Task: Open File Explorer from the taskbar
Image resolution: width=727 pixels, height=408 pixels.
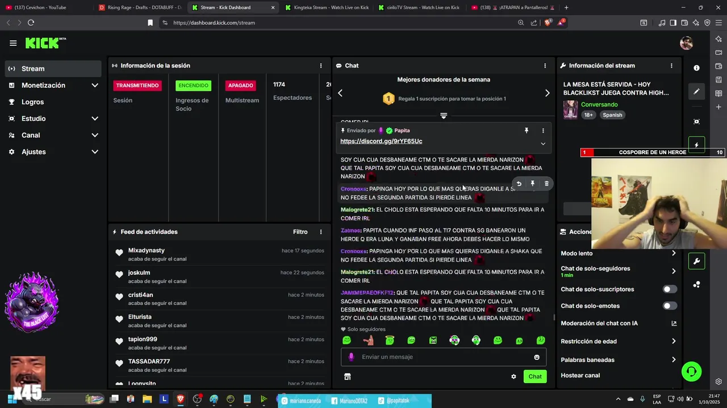Action: tap(147, 399)
